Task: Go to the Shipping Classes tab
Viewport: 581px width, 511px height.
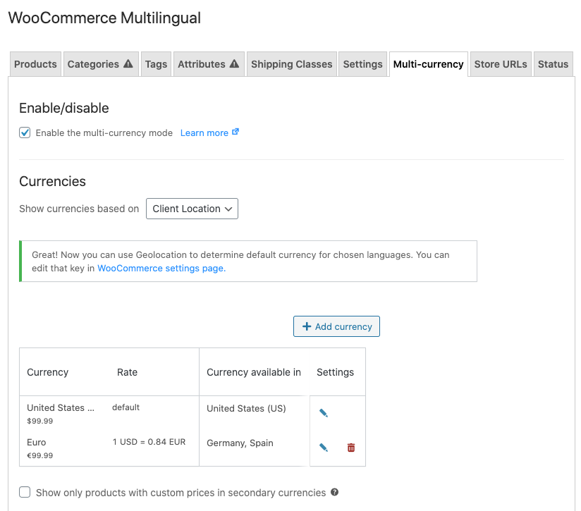Action: [x=291, y=64]
